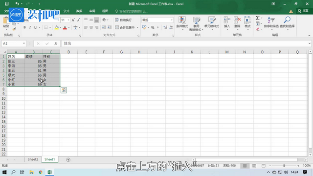Switch to the Sheet2 tab
Image resolution: width=313 pixels, height=176 pixels.
pyautogui.click(x=33, y=159)
